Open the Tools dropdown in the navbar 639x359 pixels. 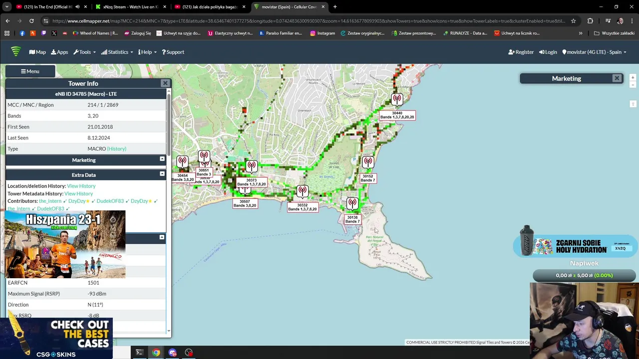pos(84,52)
